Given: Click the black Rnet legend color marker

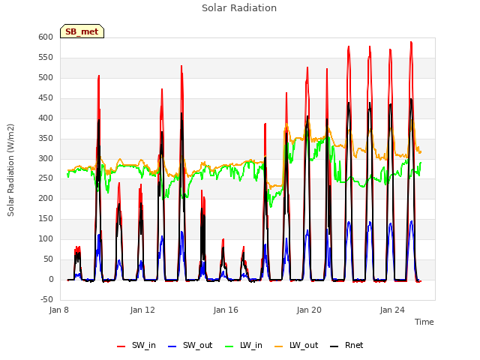Looking at the screenshot, I should (x=334, y=346).
